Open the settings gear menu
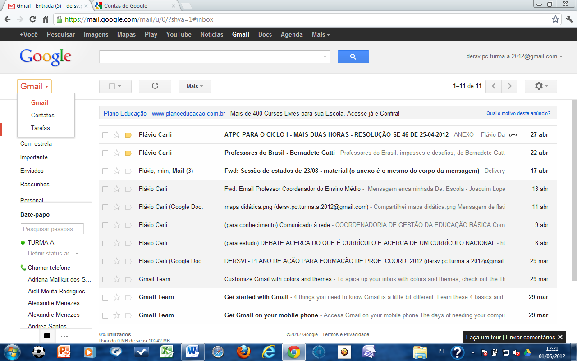Viewport: 577px width, 361px height. (x=540, y=86)
